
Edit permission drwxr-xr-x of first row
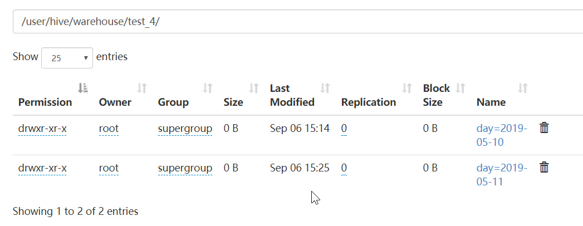(x=42, y=129)
